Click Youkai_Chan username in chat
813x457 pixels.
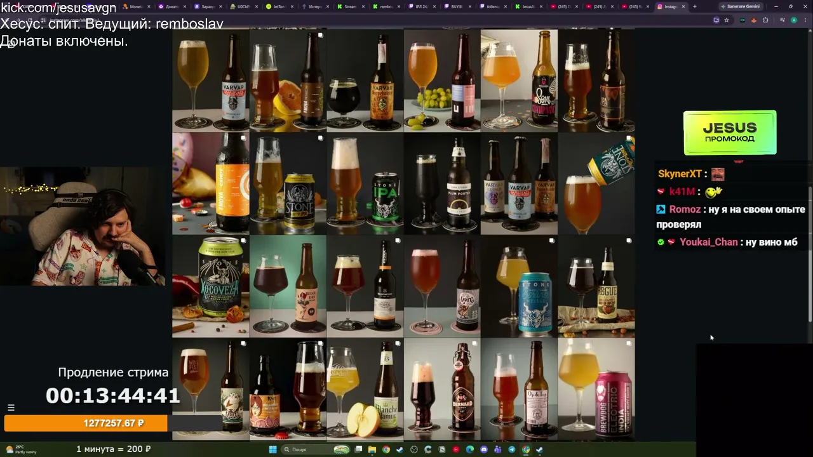point(709,242)
